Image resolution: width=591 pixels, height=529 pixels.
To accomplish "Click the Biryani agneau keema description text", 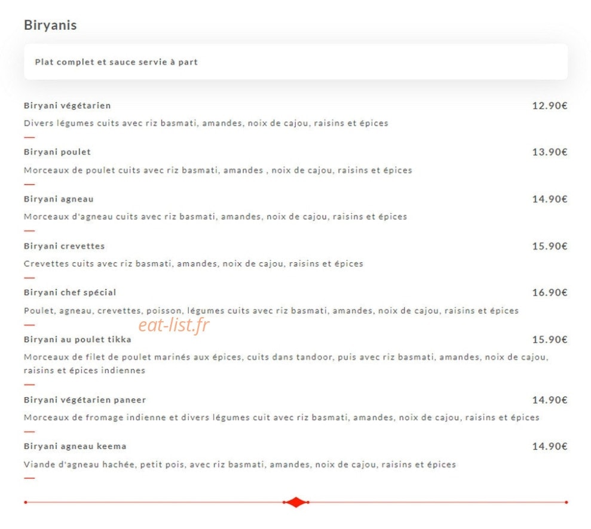I will (x=240, y=465).
